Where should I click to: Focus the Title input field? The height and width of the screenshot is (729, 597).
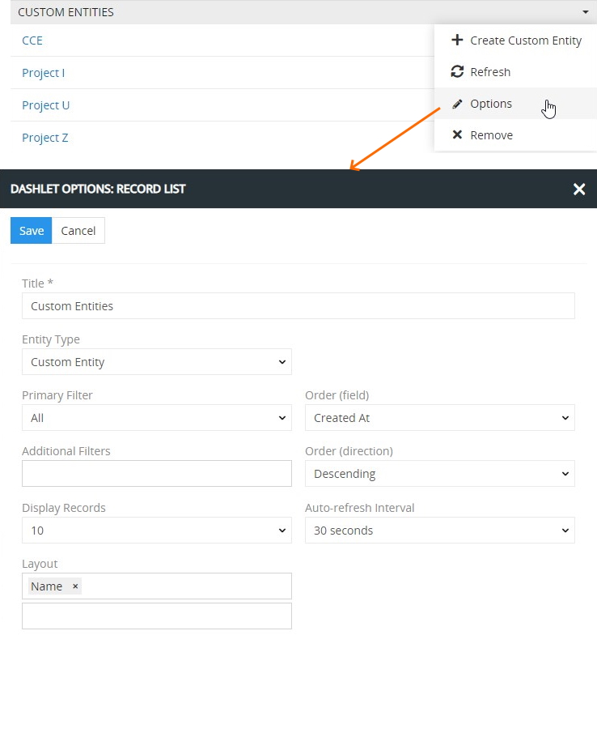click(298, 306)
